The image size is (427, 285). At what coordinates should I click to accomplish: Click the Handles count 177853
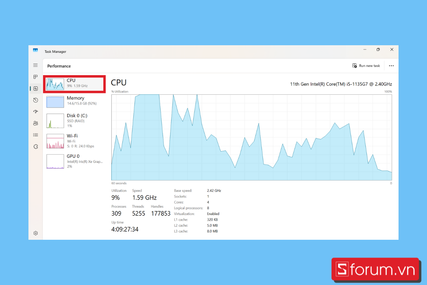160,213
